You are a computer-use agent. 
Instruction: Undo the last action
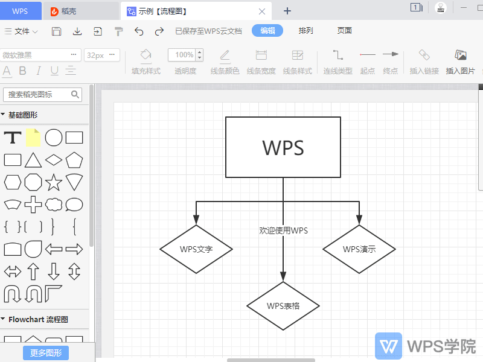click(x=139, y=31)
